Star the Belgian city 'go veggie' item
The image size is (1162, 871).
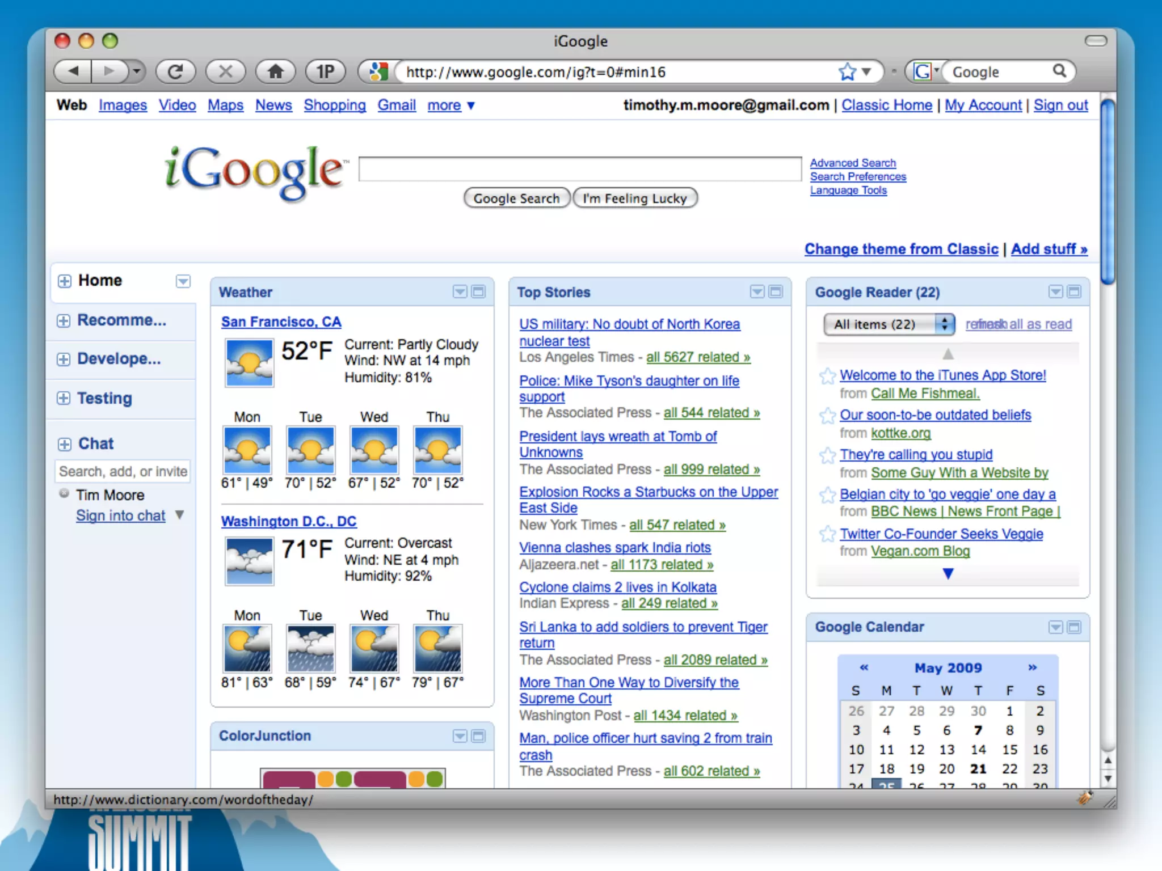pos(828,494)
